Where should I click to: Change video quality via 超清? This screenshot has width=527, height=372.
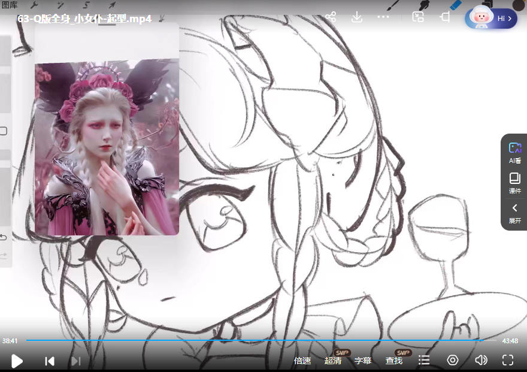click(333, 361)
